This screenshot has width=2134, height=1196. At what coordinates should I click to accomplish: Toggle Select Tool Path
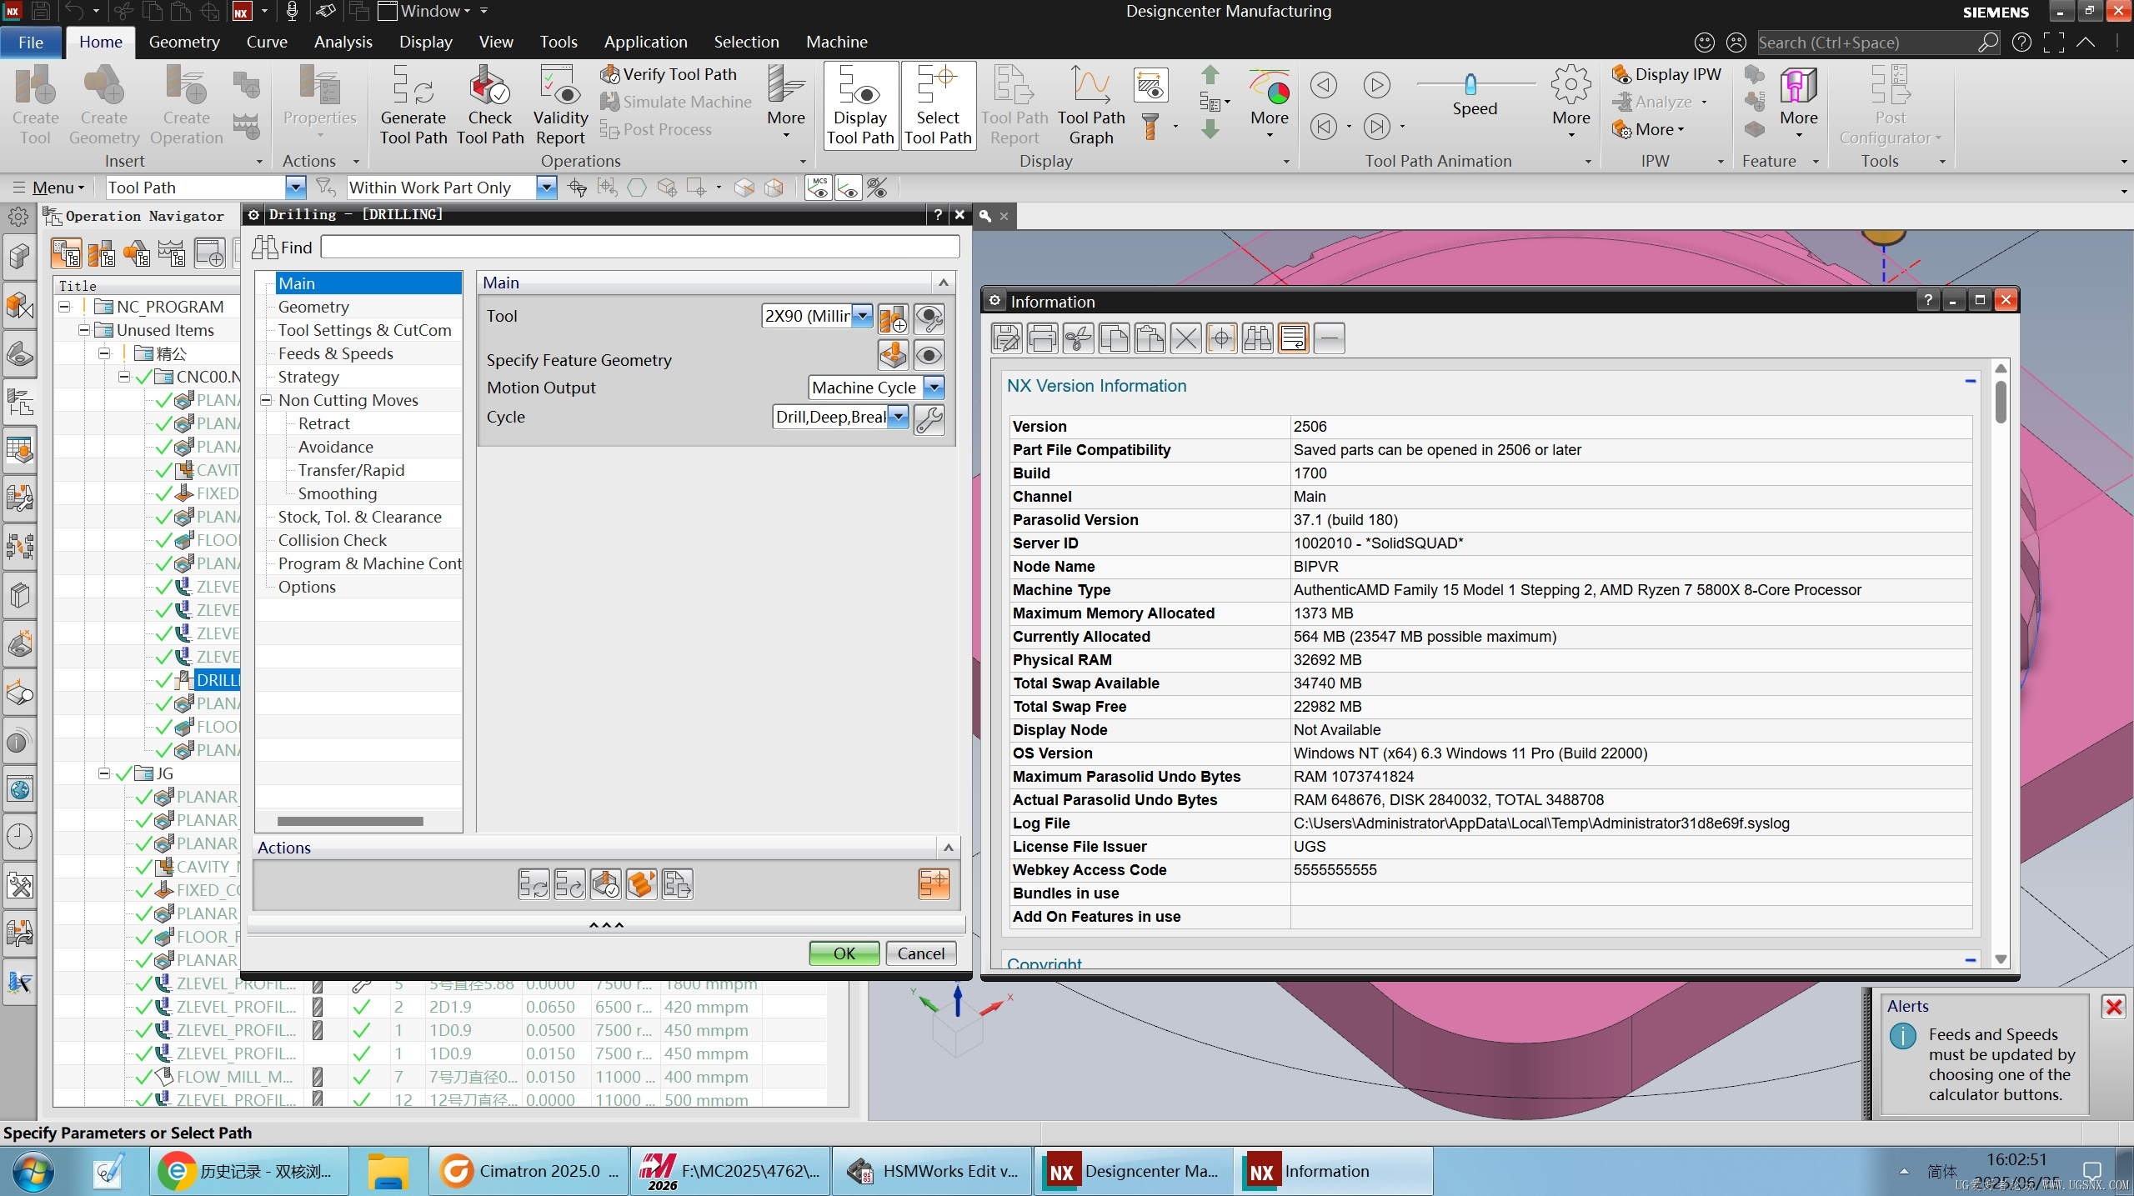pos(938,105)
